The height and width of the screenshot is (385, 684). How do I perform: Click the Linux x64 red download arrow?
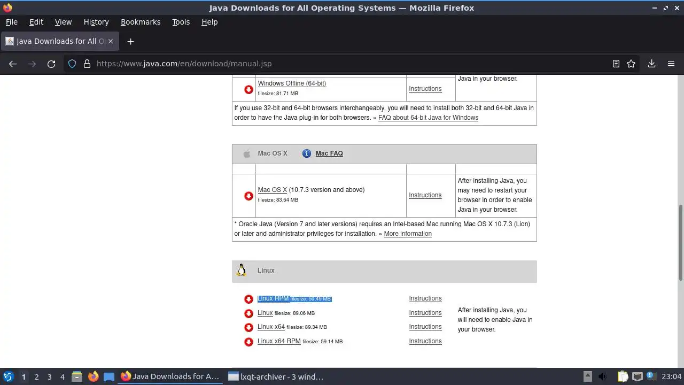(x=248, y=327)
